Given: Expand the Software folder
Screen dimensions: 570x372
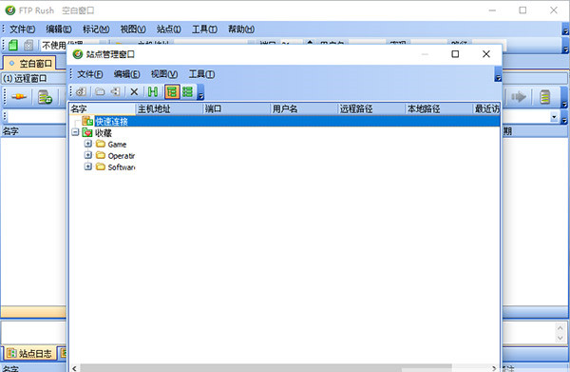Looking at the screenshot, I should (x=88, y=166).
